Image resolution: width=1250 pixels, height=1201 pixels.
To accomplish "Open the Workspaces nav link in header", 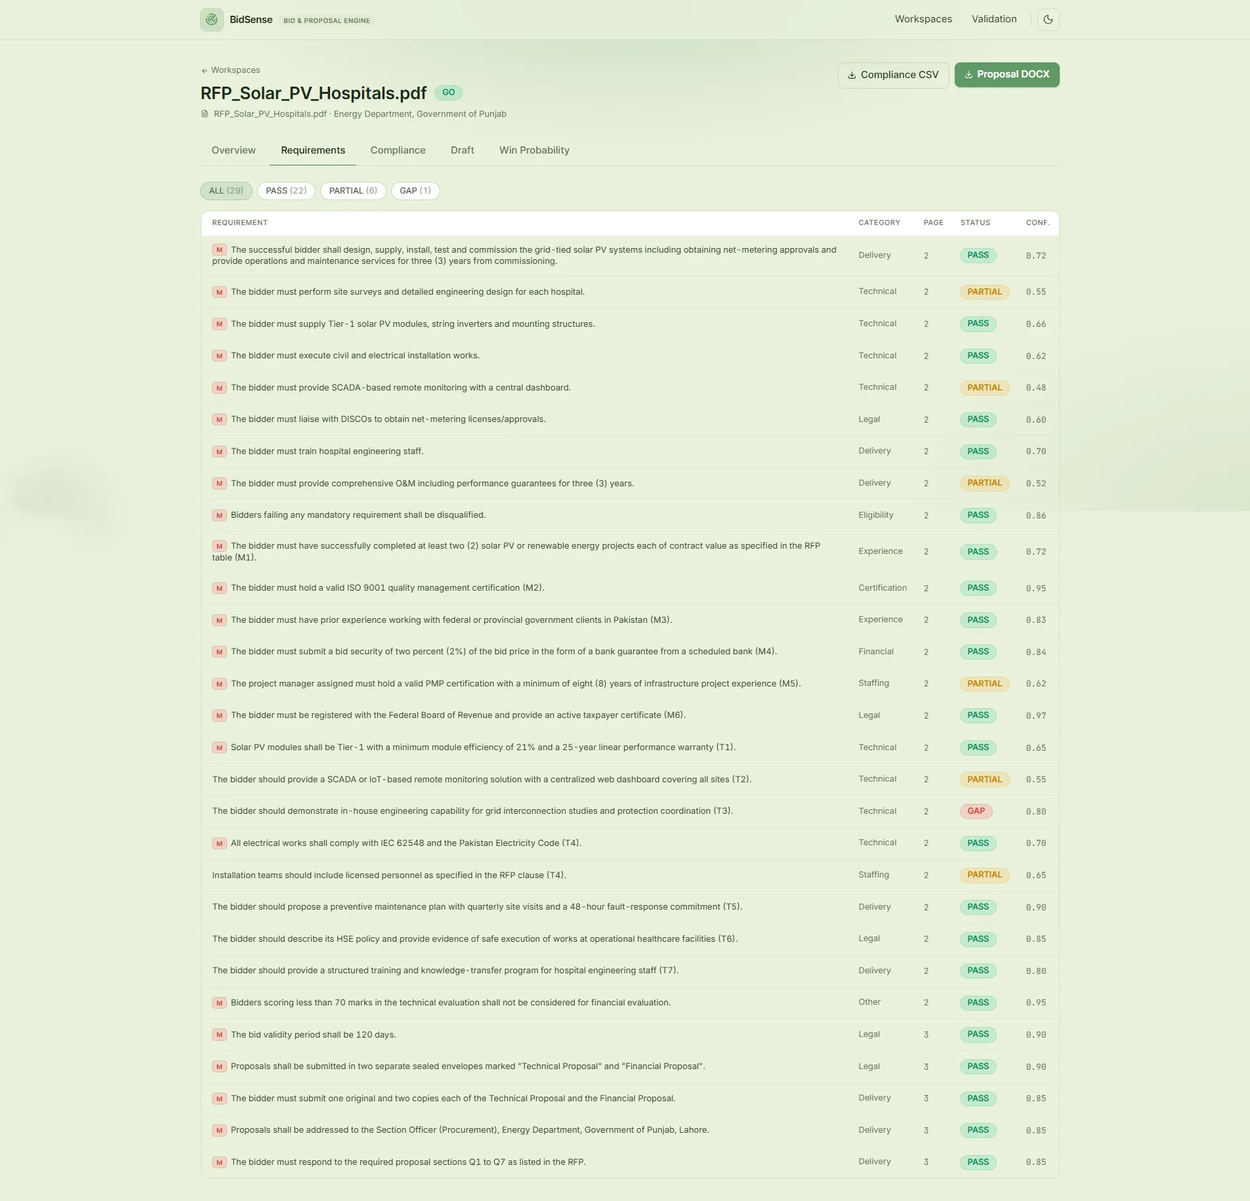I will 923,19.
